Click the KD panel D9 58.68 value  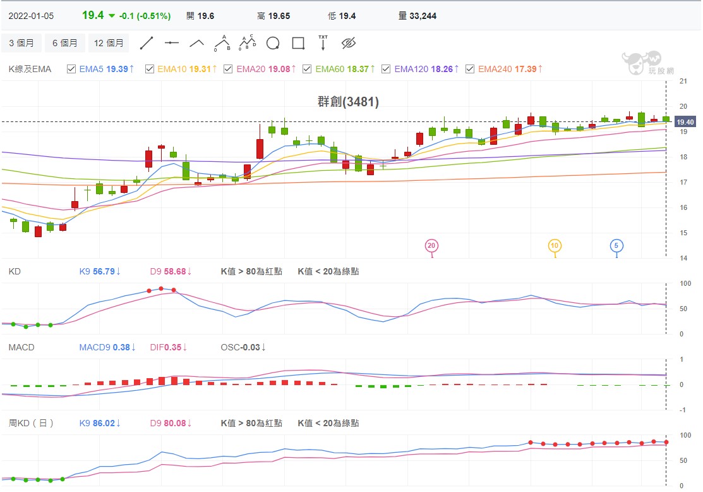171,271
